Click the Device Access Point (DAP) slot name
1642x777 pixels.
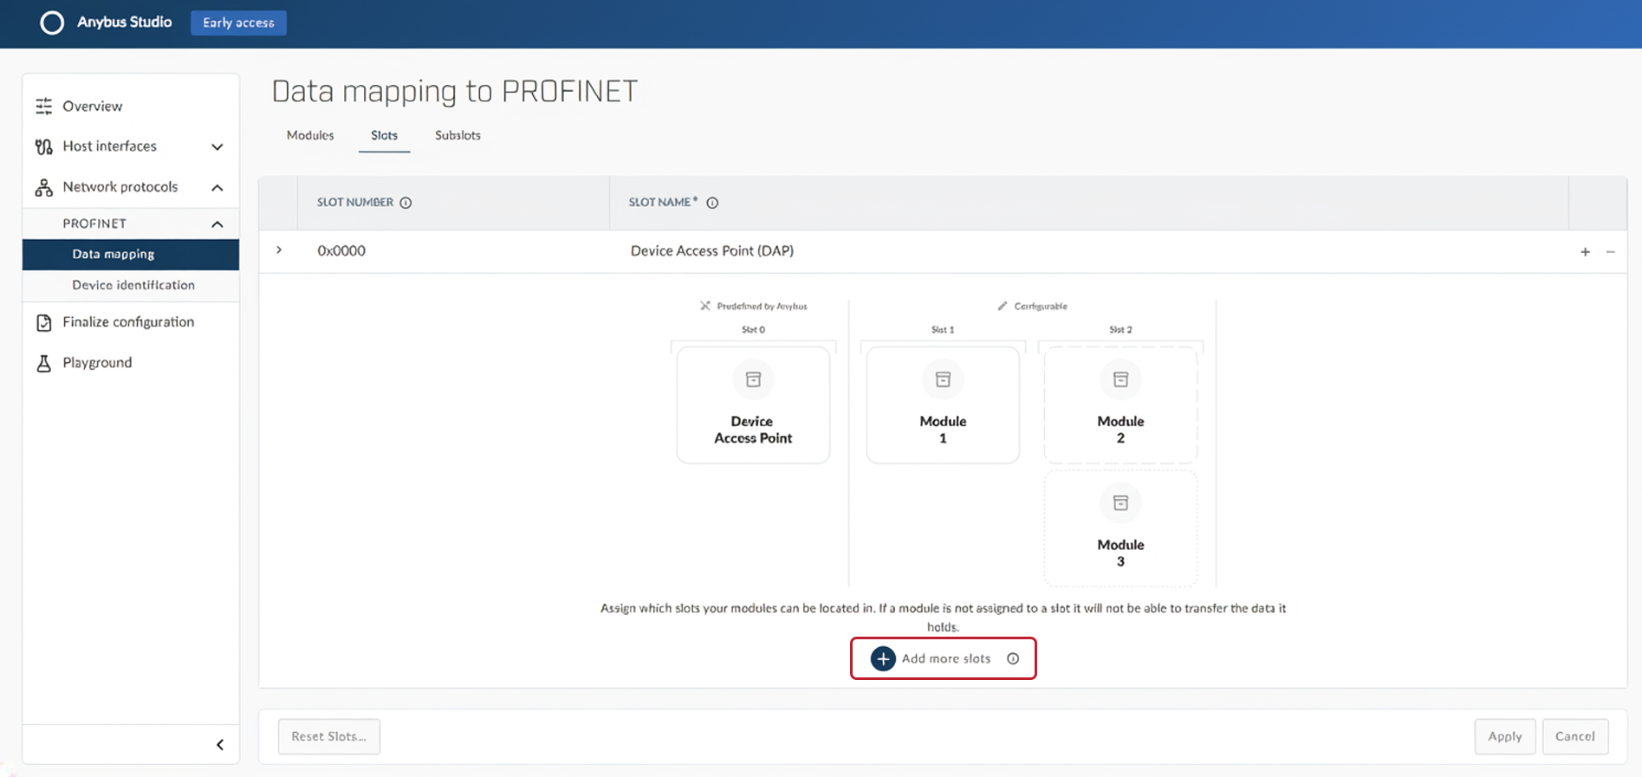[x=712, y=251]
